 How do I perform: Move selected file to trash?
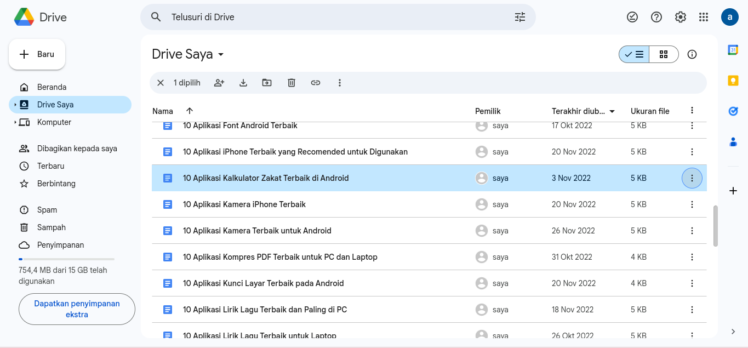point(292,83)
